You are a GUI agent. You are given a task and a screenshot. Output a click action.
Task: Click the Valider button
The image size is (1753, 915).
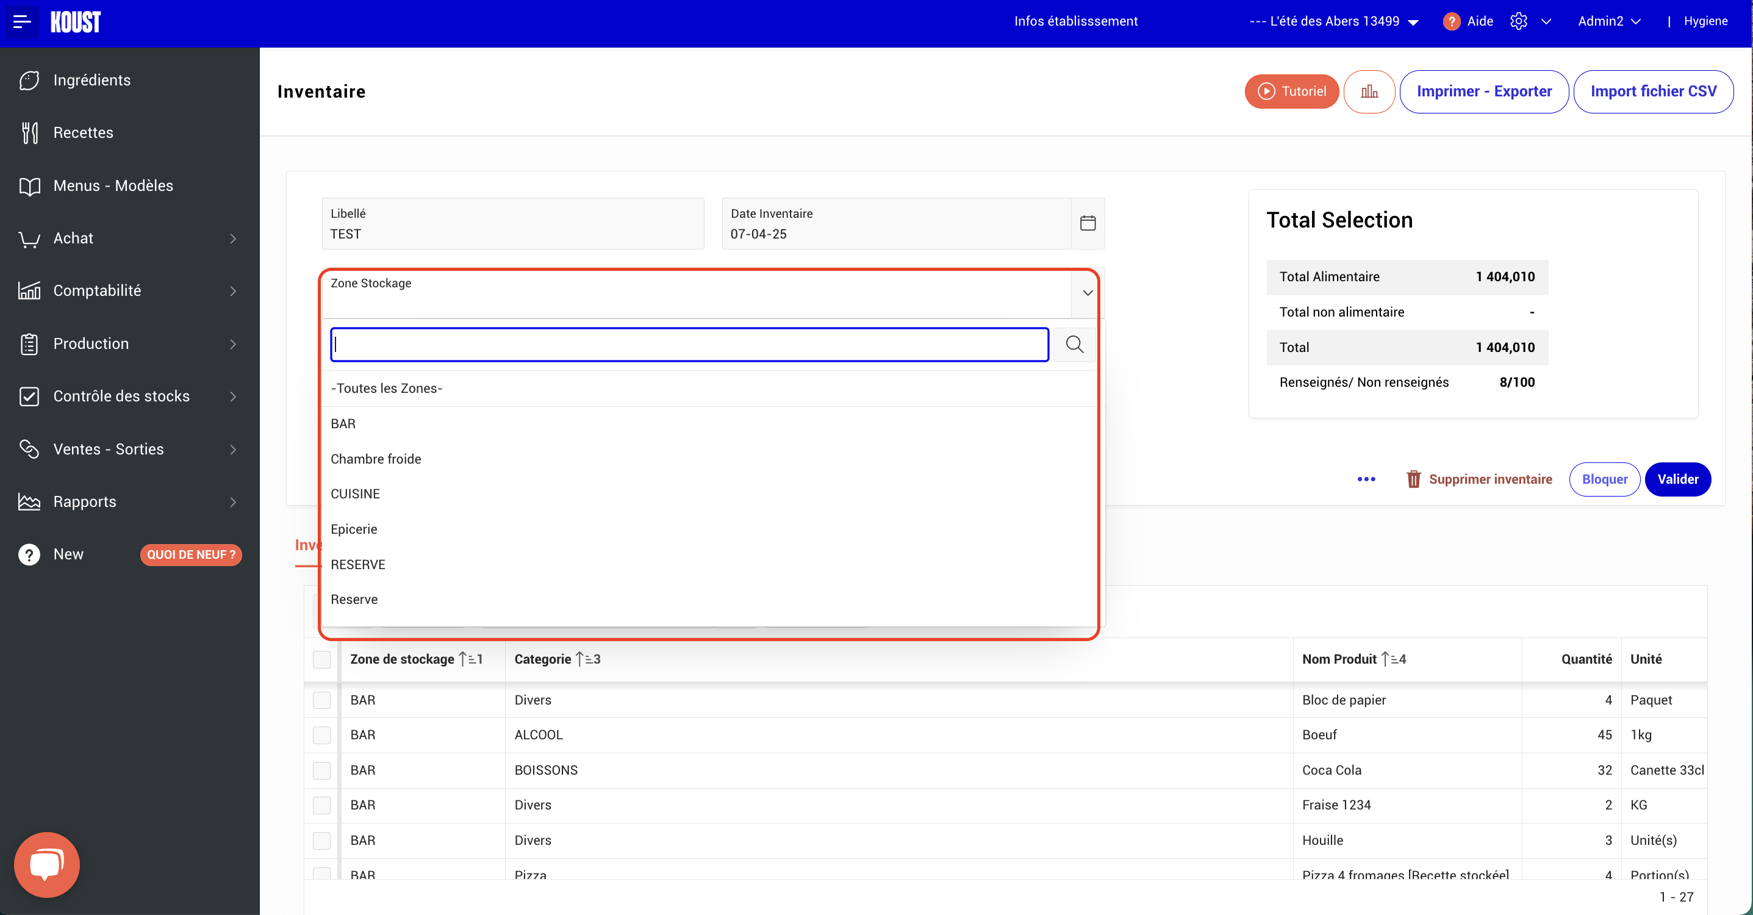tap(1677, 479)
